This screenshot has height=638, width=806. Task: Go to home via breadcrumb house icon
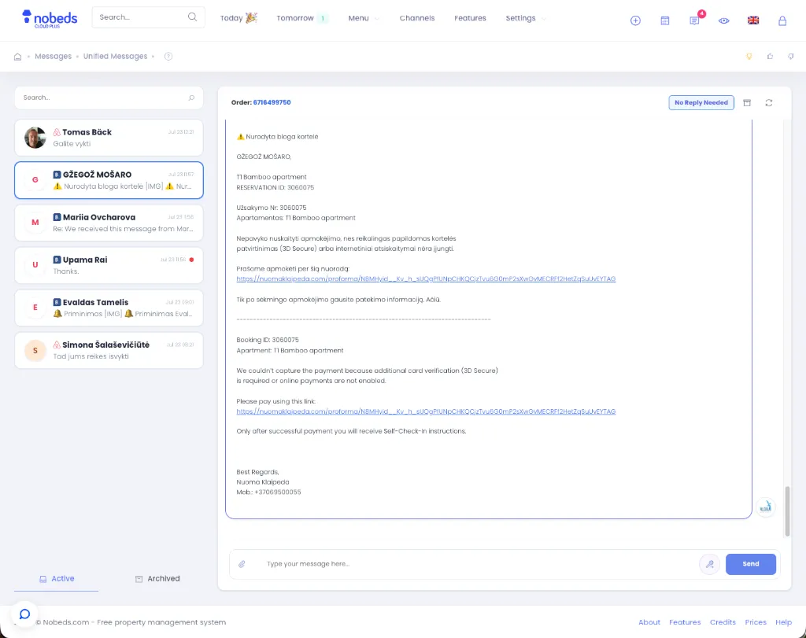click(17, 57)
